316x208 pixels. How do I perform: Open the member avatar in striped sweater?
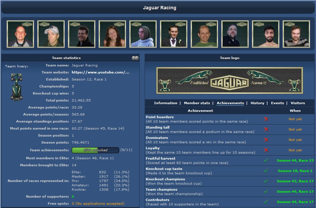pyautogui.click(x=296, y=34)
